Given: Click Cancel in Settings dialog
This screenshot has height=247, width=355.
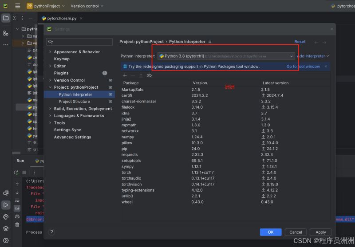Looking at the screenshot, I should point(296,232).
